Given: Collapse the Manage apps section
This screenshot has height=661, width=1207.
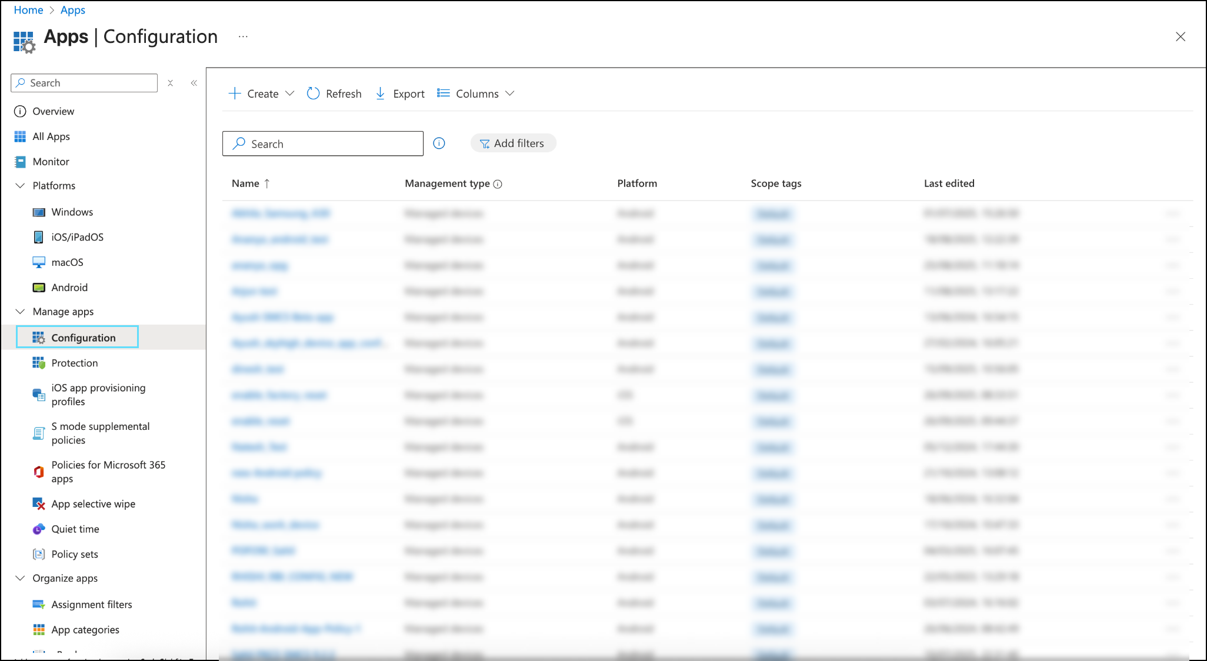Looking at the screenshot, I should [20, 312].
